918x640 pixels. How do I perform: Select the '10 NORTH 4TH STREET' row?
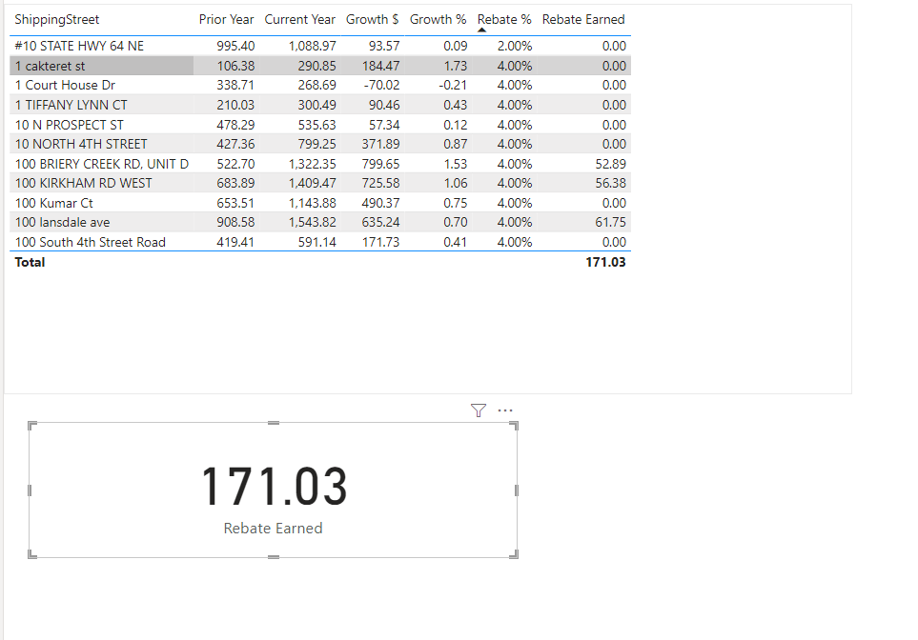(320, 144)
